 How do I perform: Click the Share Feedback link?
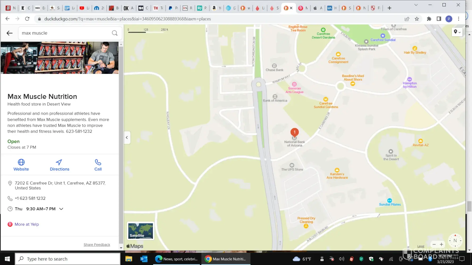tap(97, 245)
